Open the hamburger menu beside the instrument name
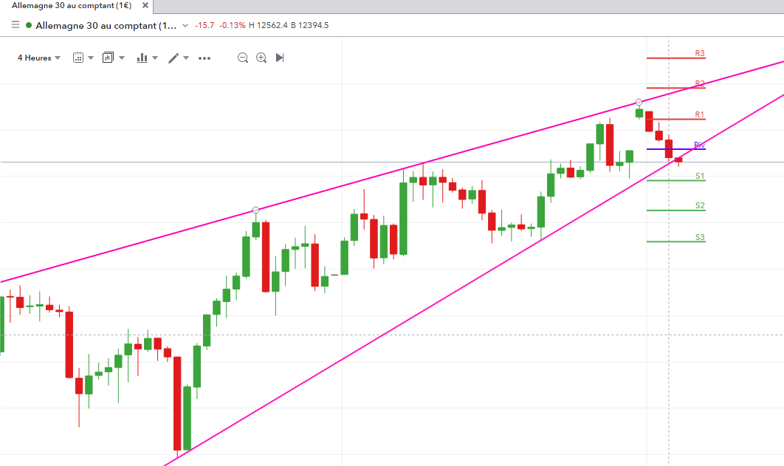Image resolution: width=784 pixels, height=466 pixels. 15,25
